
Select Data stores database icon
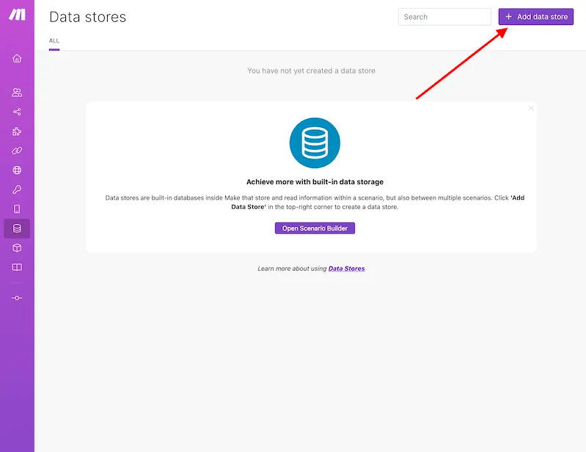17,228
